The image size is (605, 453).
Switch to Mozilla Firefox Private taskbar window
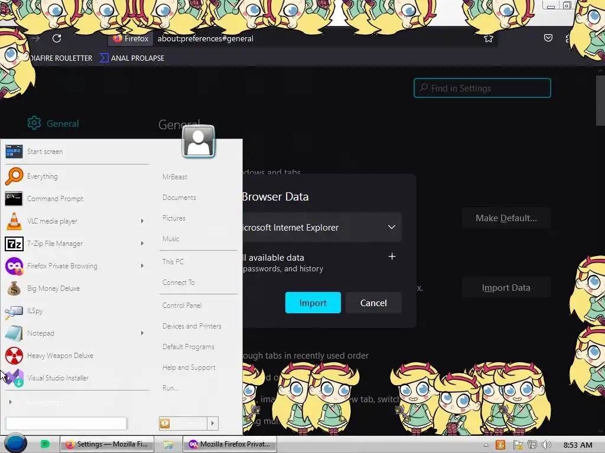(230, 444)
